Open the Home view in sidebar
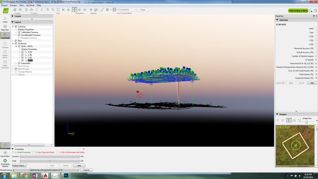318x179 pixels. tap(5, 19)
